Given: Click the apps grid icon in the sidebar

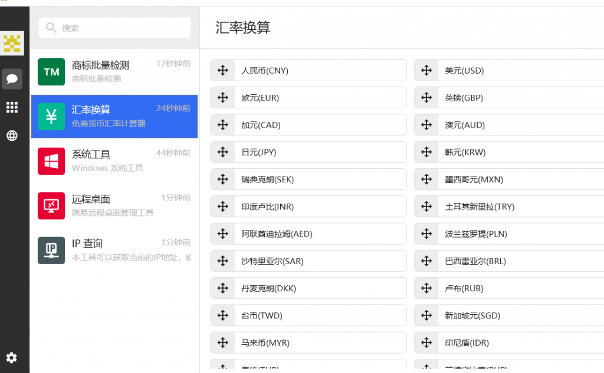Looking at the screenshot, I should [x=12, y=107].
